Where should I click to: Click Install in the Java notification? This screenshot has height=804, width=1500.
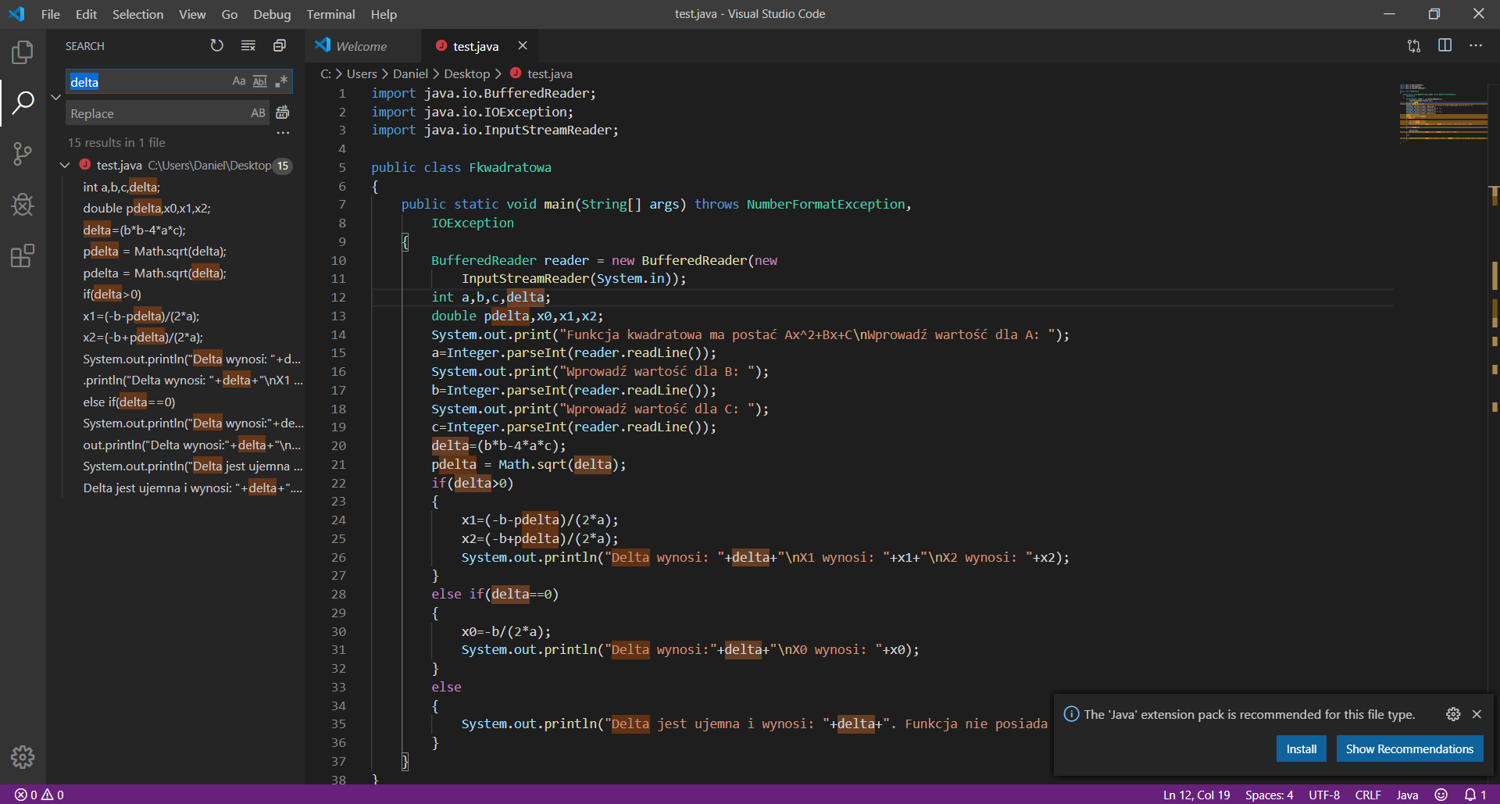(x=1301, y=749)
